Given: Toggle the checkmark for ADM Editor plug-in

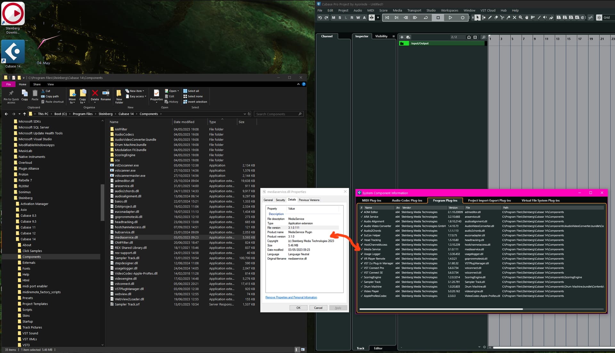Looking at the screenshot, I should pyautogui.click(x=362, y=212).
